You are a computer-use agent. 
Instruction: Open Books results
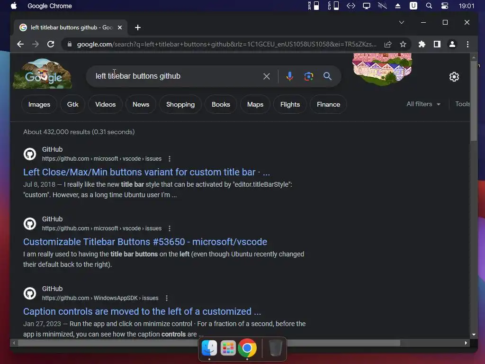pos(221,104)
